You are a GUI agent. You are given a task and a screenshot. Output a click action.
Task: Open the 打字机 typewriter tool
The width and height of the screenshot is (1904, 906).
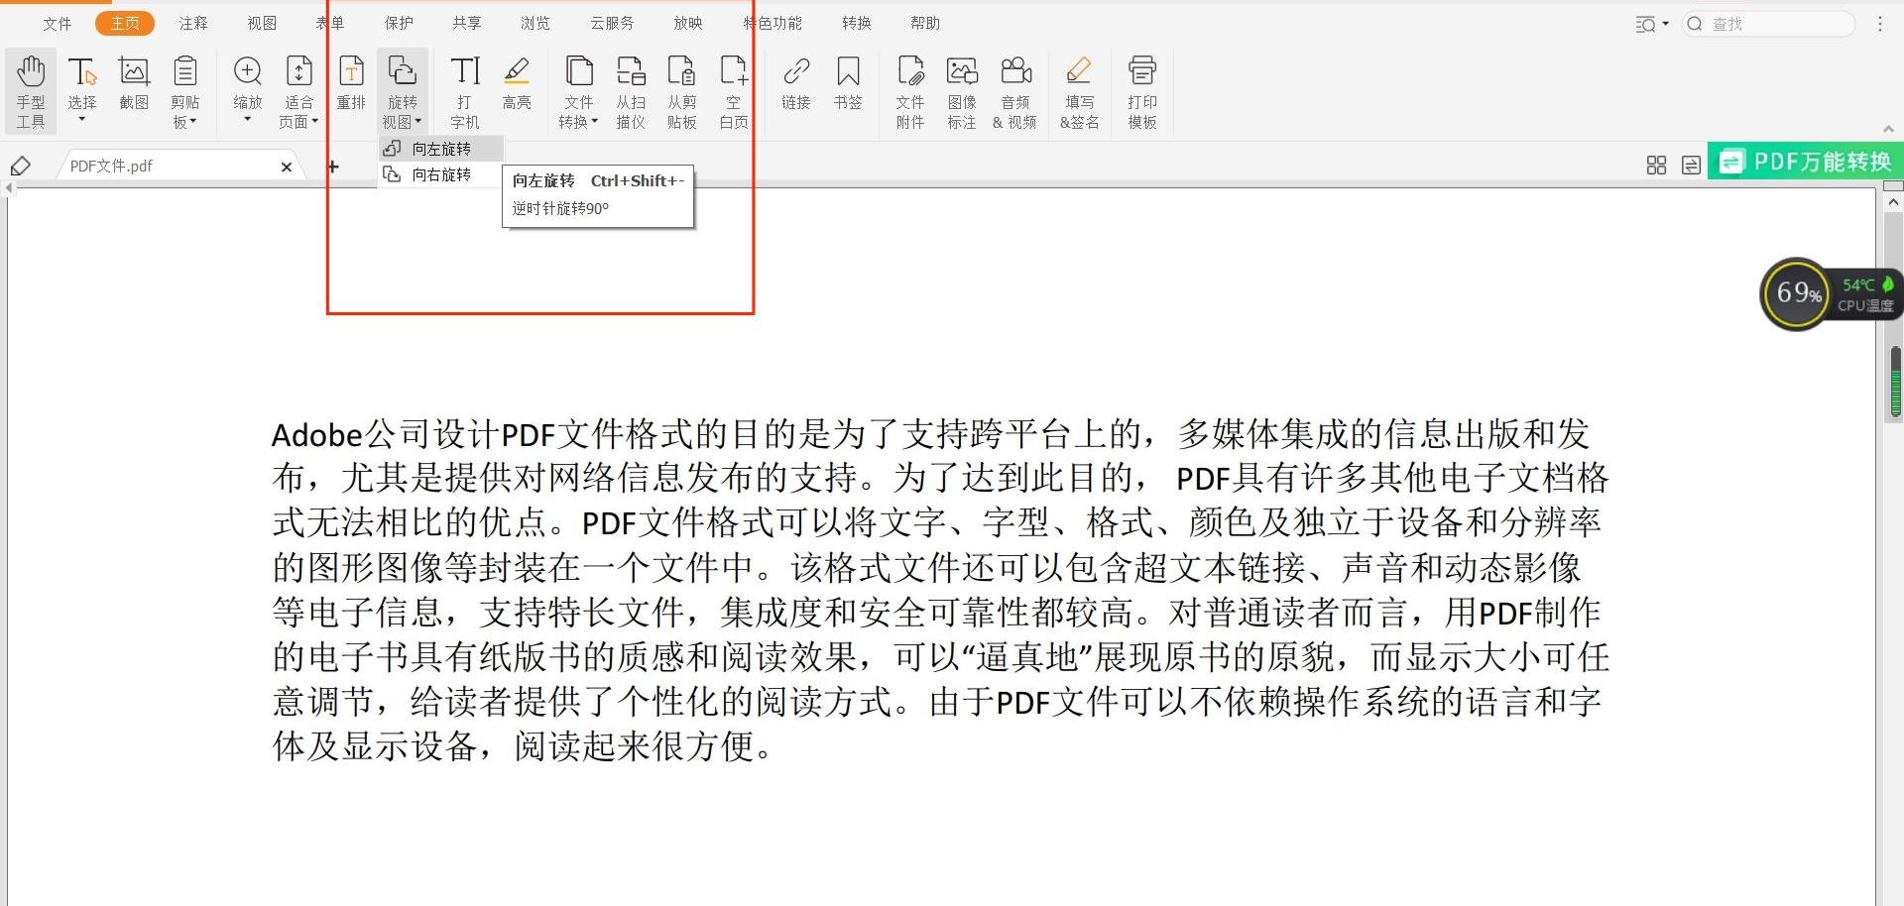(464, 90)
